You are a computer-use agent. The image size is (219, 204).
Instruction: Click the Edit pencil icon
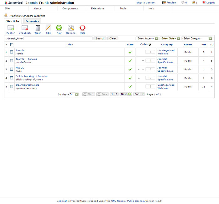pos(48,28)
